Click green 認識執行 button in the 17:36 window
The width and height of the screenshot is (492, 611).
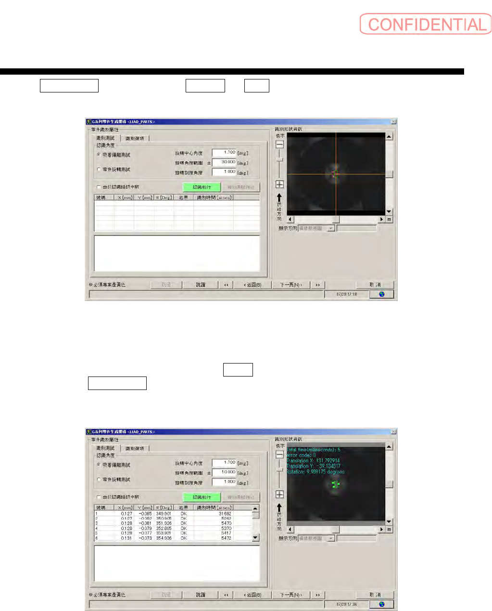tap(202, 497)
